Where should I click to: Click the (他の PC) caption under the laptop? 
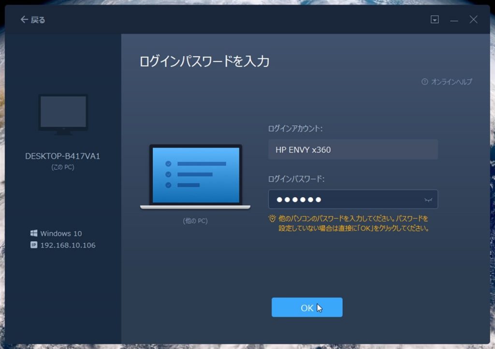(195, 221)
